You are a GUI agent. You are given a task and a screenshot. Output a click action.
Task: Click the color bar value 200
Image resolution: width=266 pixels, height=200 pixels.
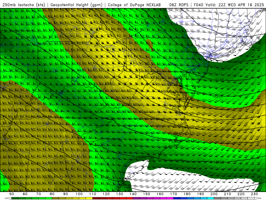tap(214, 194)
